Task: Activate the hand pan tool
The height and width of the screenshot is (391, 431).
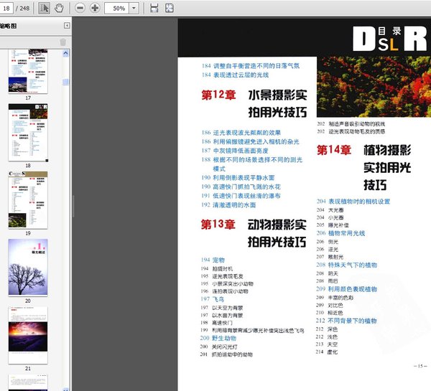Action: click(x=59, y=8)
